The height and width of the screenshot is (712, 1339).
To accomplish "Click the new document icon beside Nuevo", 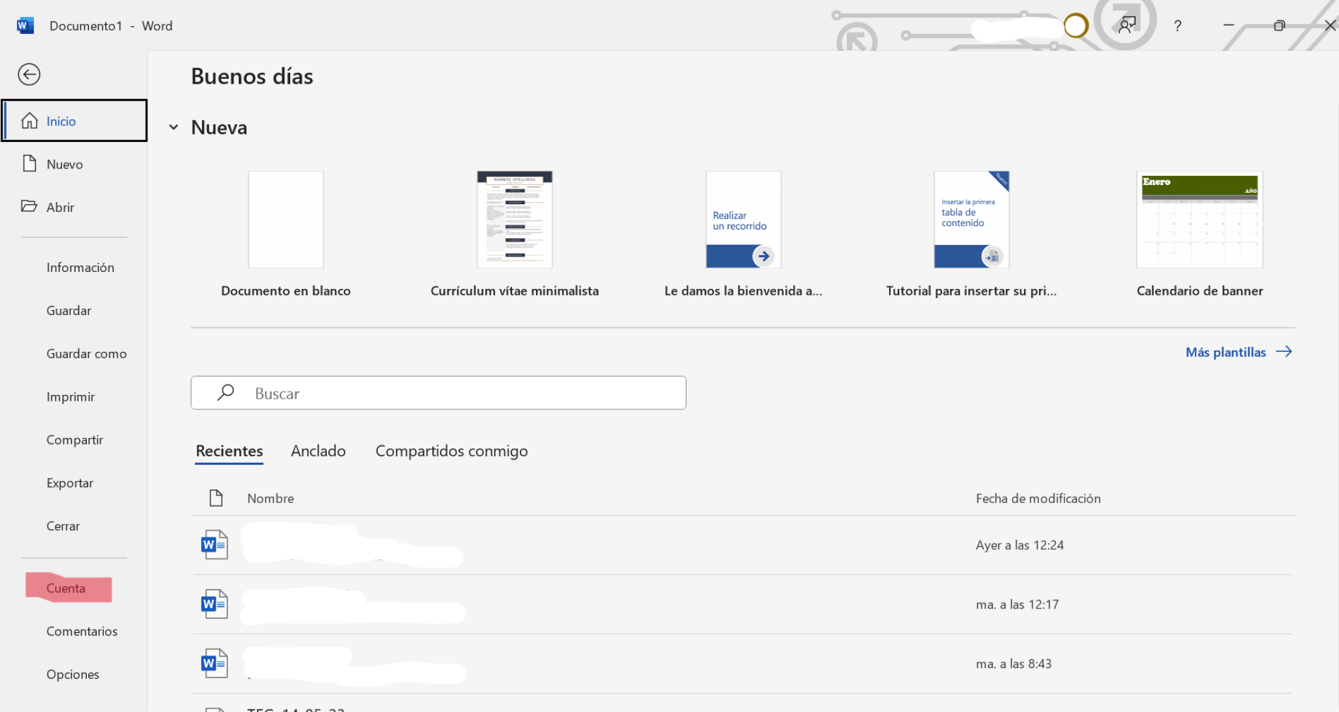I will (30, 163).
